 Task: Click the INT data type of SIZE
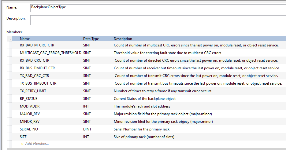click(86, 137)
